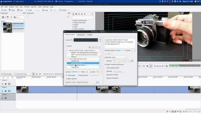Open the Timeline menu
201x113 pixels.
(27, 7)
